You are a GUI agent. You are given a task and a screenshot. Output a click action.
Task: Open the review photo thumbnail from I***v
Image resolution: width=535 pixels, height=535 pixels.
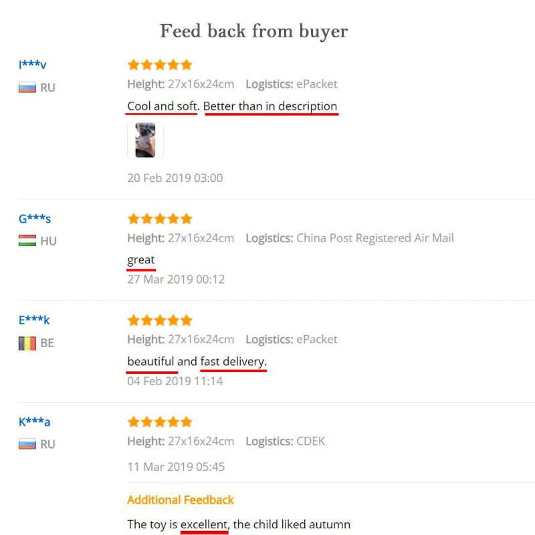tap(145, 140)
